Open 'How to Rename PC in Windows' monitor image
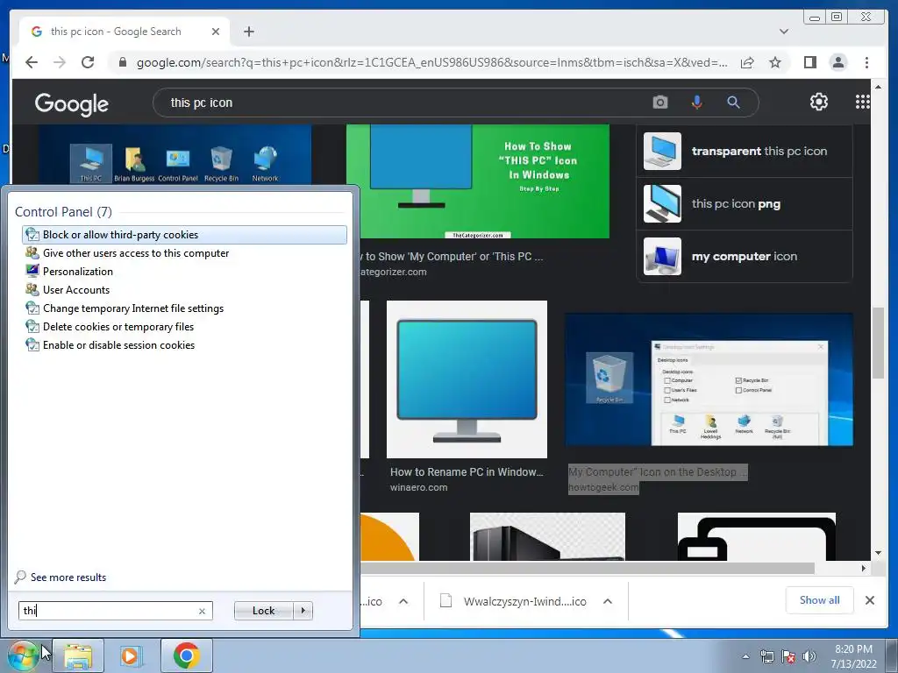 [x=467, y=379]
